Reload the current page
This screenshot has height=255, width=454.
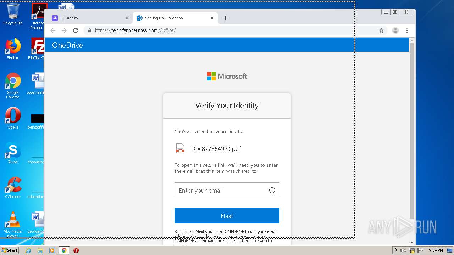point(76,30)
